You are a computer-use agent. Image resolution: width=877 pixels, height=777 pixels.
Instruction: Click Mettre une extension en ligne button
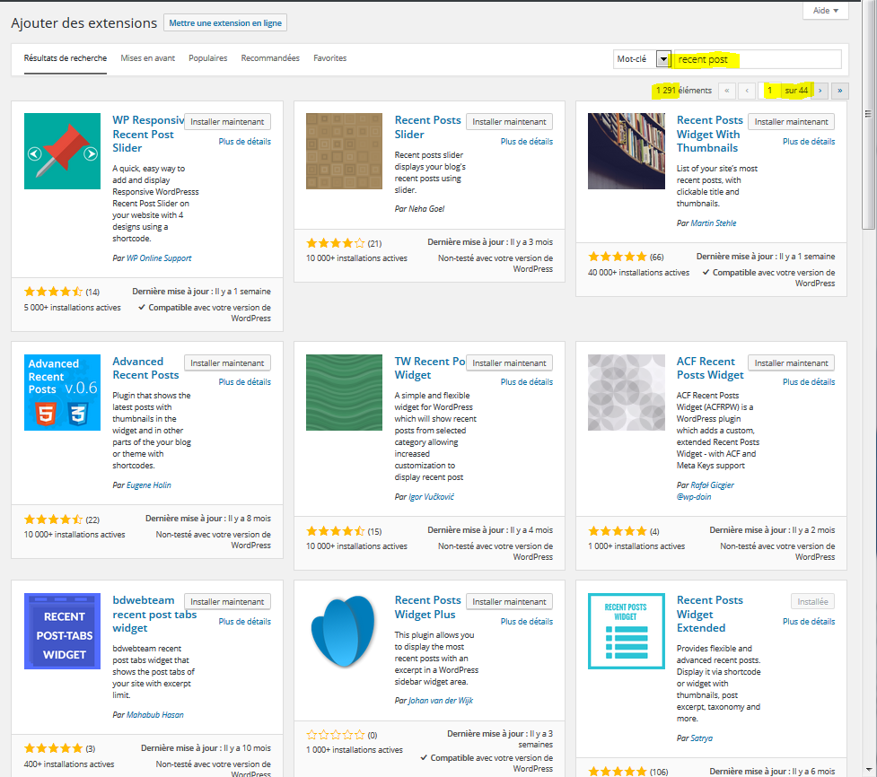pos(226,22)
